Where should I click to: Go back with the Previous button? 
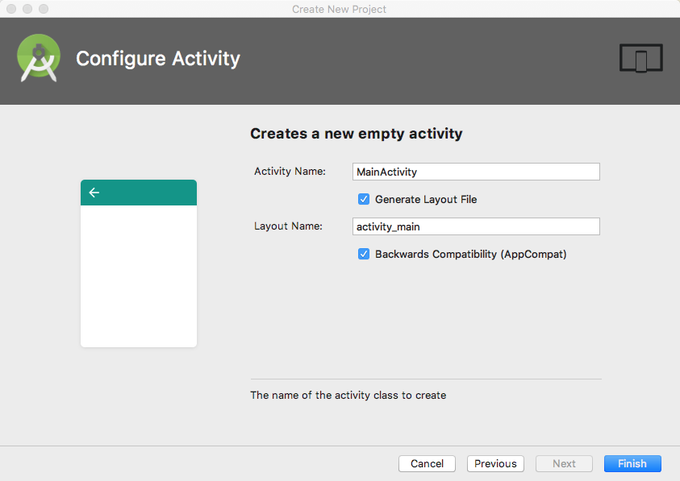(495, 463)
